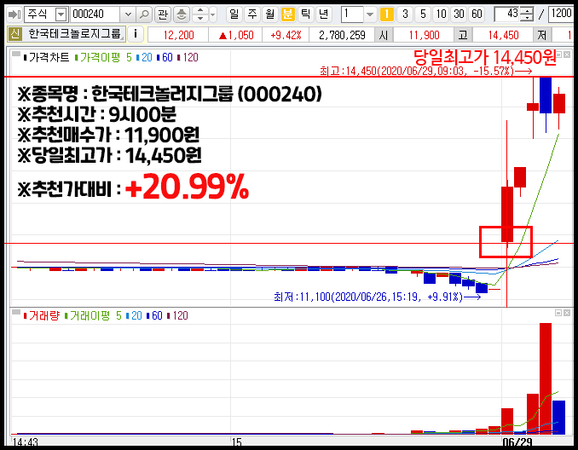Click the arrow-to-bar link icon at toolbar start
Screen dimensions: 578x450
[14, 14]
